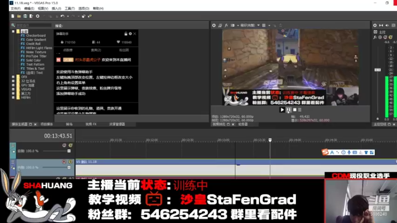Open the 文件(F) menu
Viewport: 397px width, 223px height.
[16, 8]
